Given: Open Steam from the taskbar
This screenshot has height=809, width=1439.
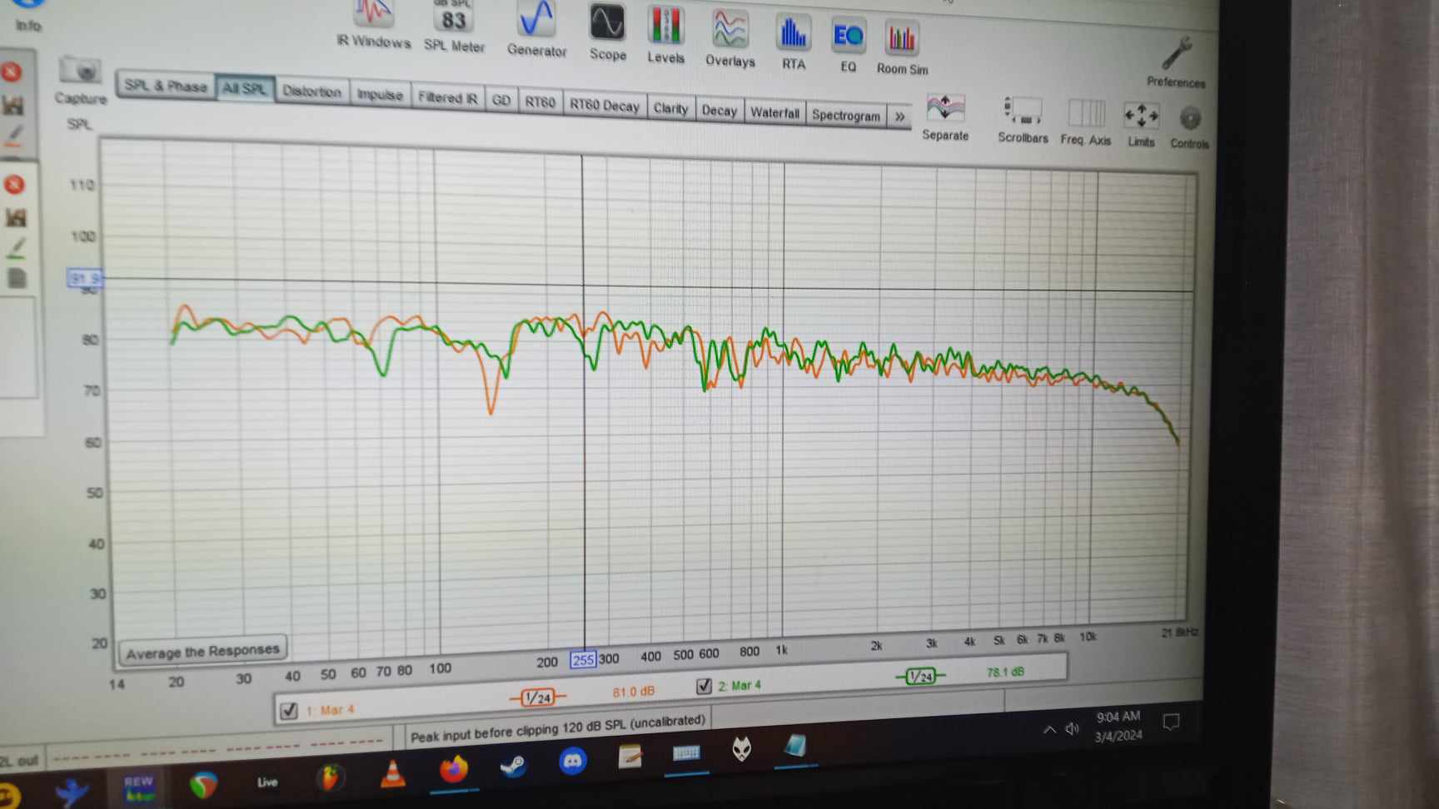Looking at the screenshot, I should coord(512,765).
